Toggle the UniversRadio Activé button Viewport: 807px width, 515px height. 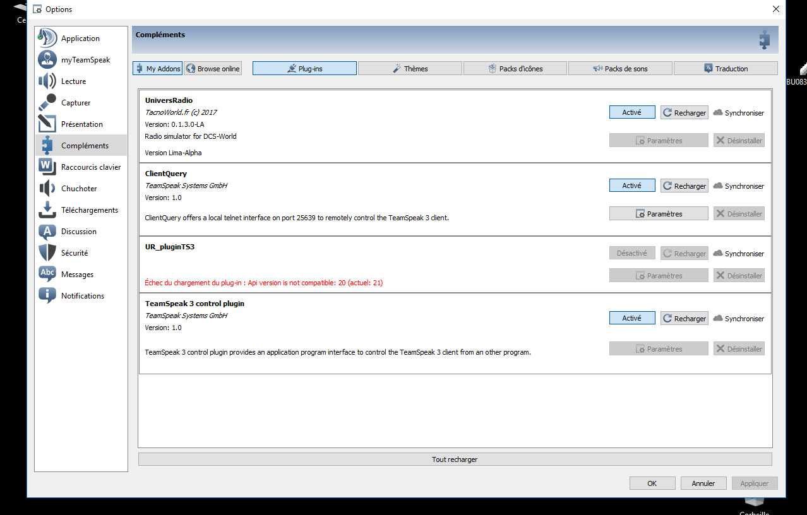tap(631, 112)
